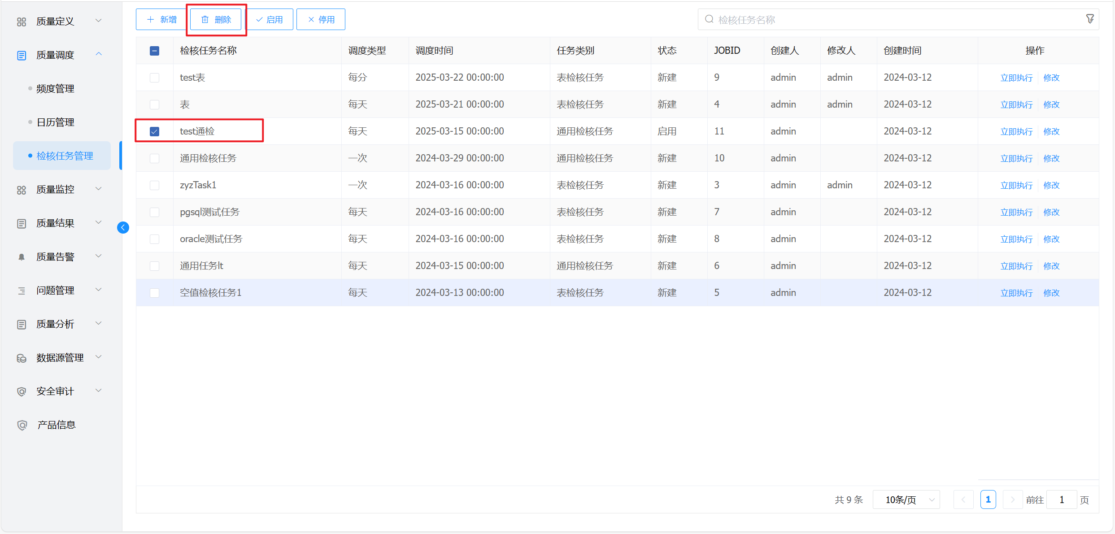Toggle the select-all header checkbox
Image resolution: width=1115 pixels, height=534 pixels.
click(x=154, y=51)
